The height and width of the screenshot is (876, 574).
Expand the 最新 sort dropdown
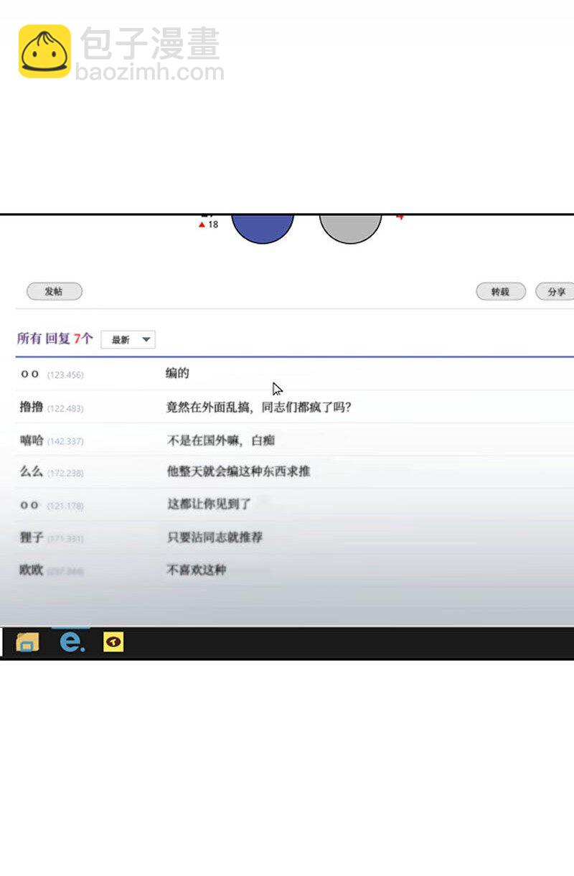pos(128,339)
